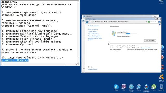Open Google Chrome desktop shortcut
166x93 pixels.
click(x=161, y=2)
